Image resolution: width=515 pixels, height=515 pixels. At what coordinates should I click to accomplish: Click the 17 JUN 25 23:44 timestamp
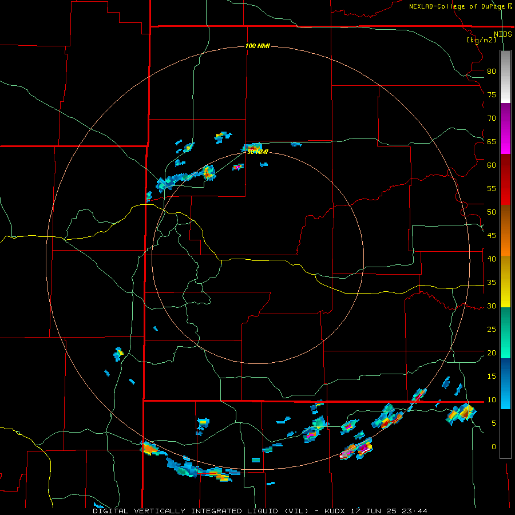pyautogui.click(x=390, y=511)
